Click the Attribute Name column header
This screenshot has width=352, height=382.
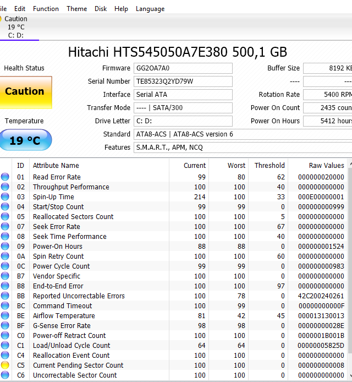click(x=100, y=166)
